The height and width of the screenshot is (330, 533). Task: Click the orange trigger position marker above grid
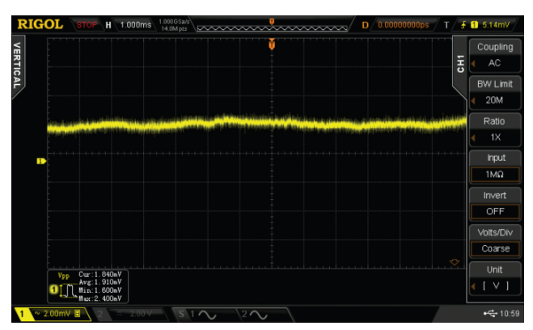coord(272,44)
